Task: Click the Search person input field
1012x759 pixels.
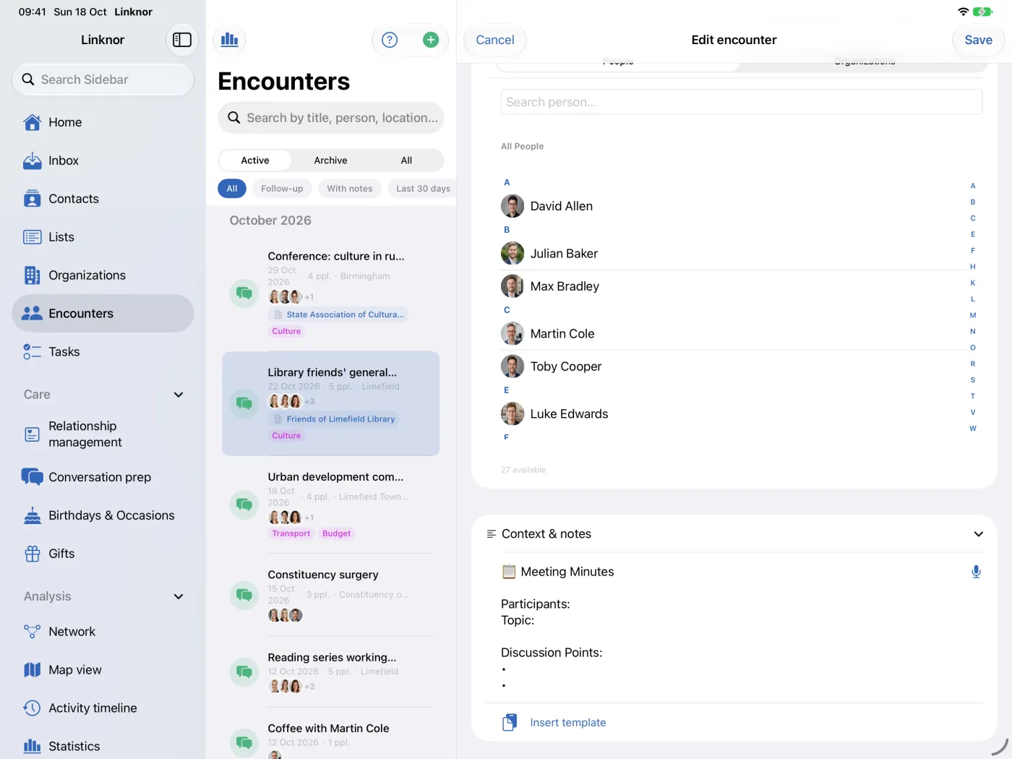Action: [742, 102]
